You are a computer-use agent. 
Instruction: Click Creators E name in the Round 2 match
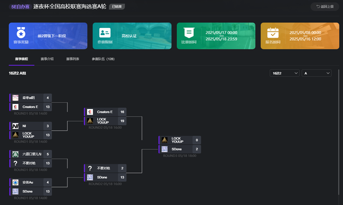tap(105, 112)
